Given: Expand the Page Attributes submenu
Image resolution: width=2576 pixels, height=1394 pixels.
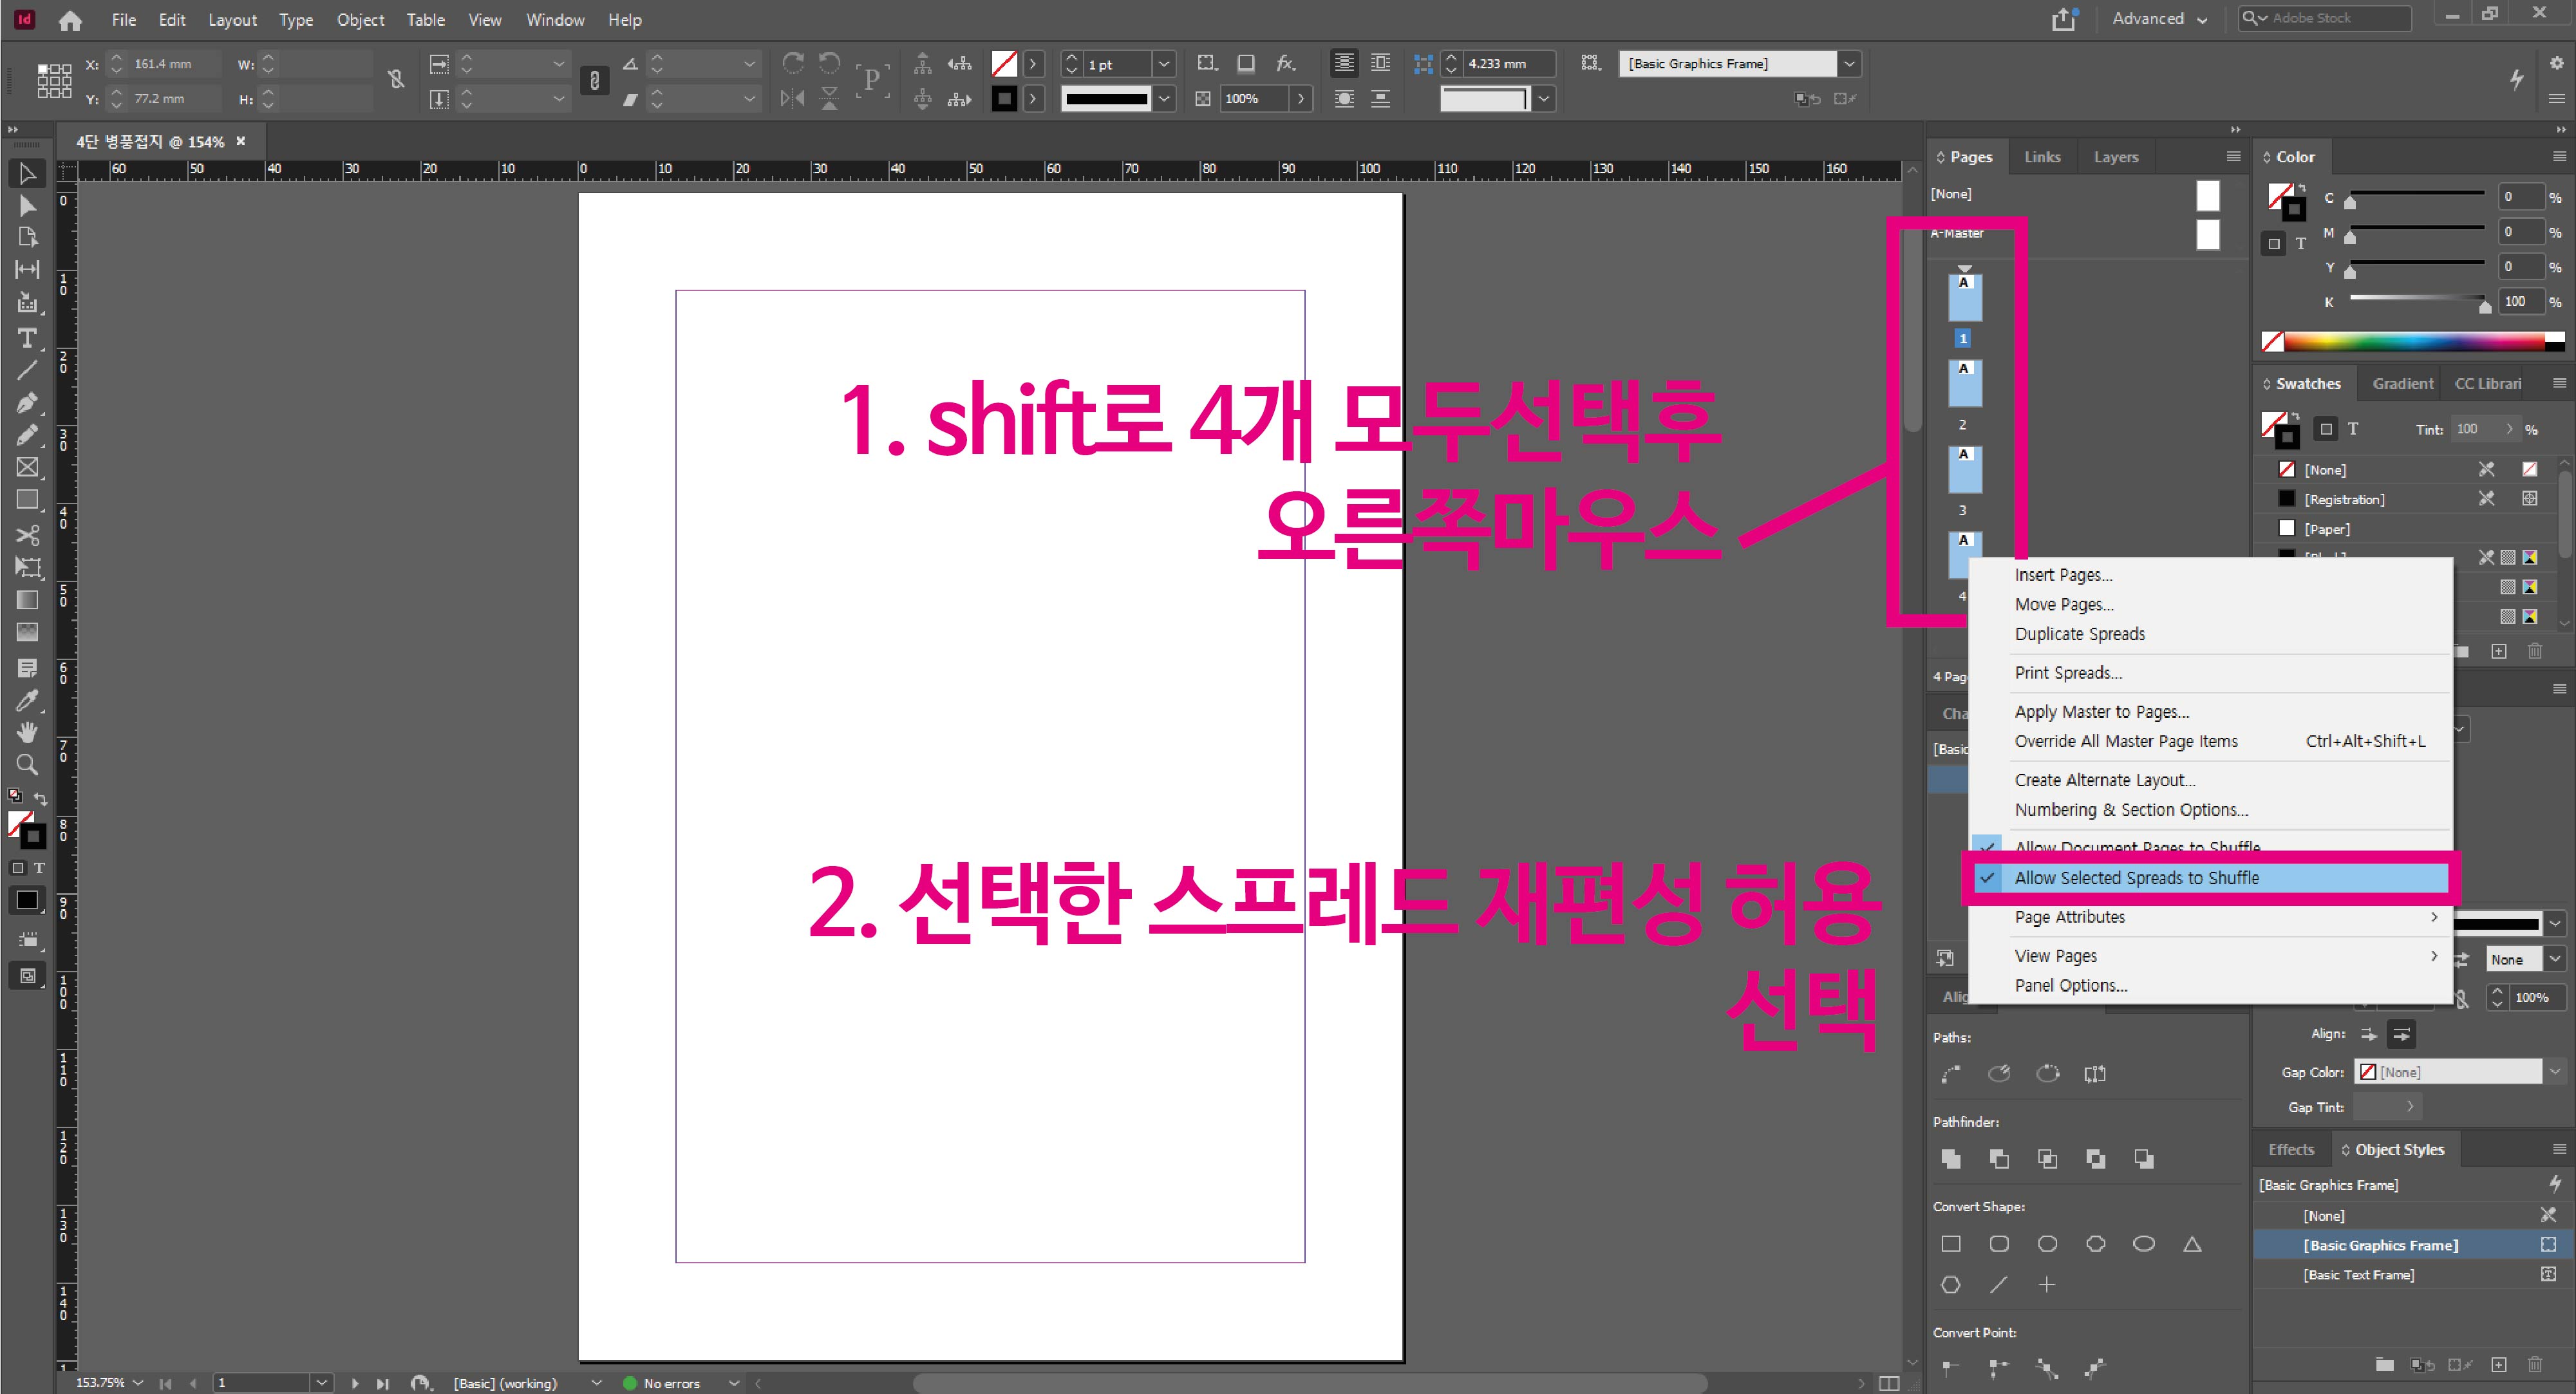Looking at the screenshot, I should (2211, 917).
